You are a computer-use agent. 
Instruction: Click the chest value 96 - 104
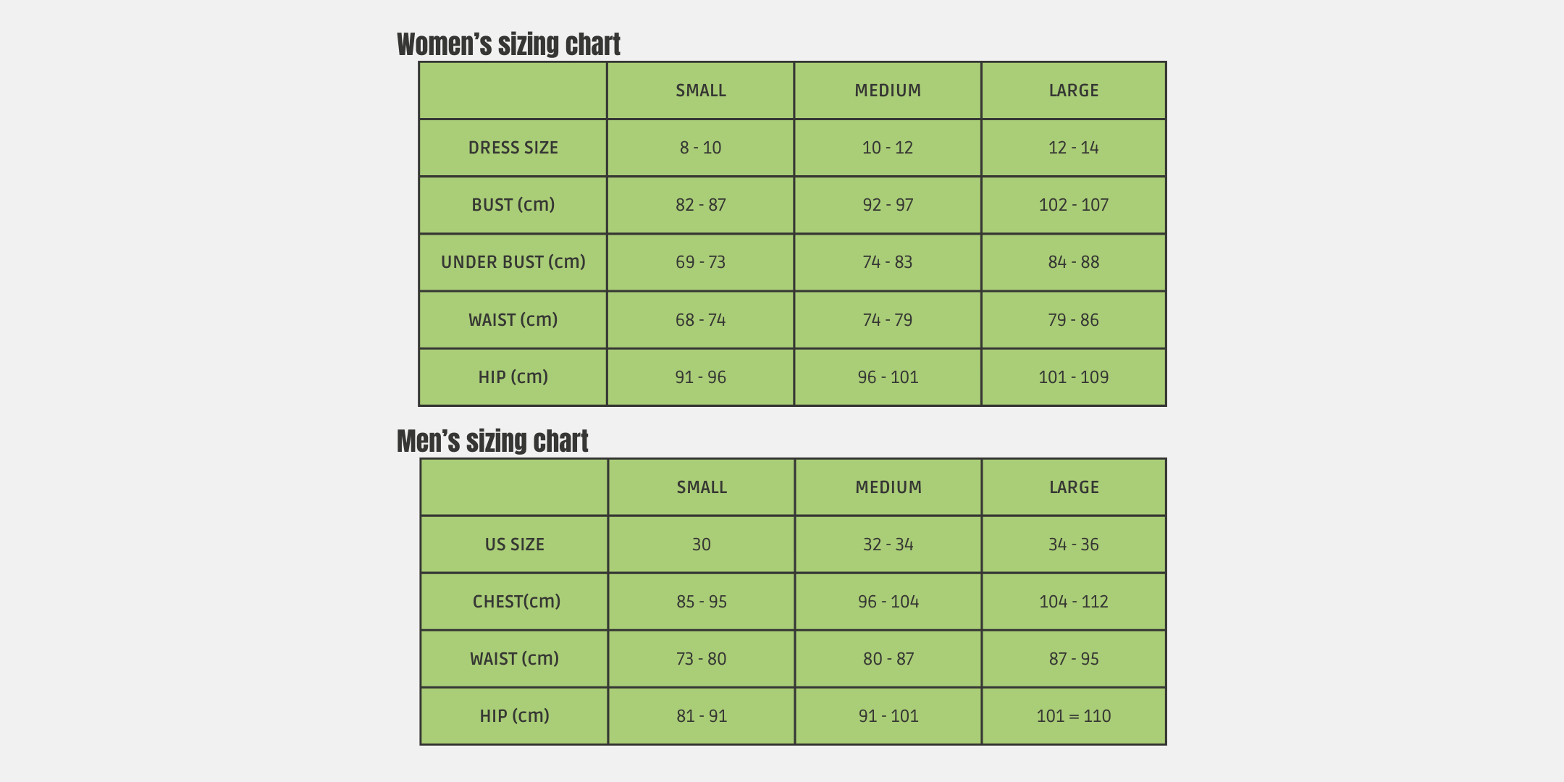click(x=888, y=602)
